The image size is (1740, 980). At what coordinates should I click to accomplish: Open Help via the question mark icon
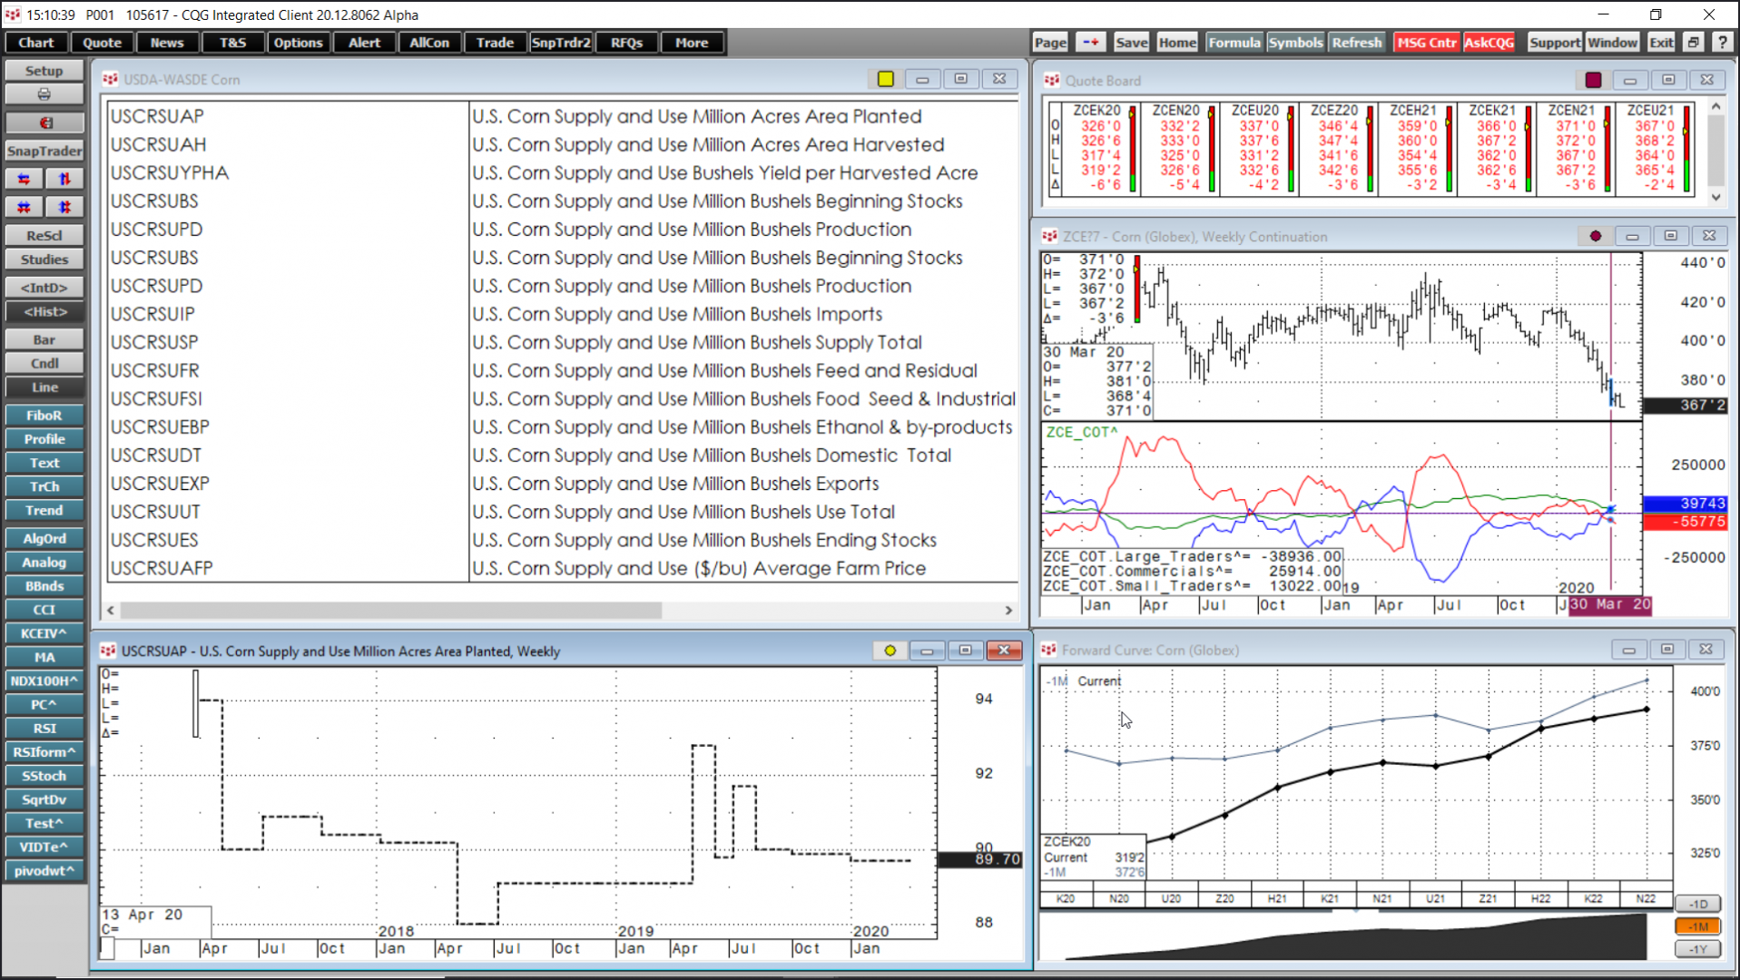[x=1723, y=42]
